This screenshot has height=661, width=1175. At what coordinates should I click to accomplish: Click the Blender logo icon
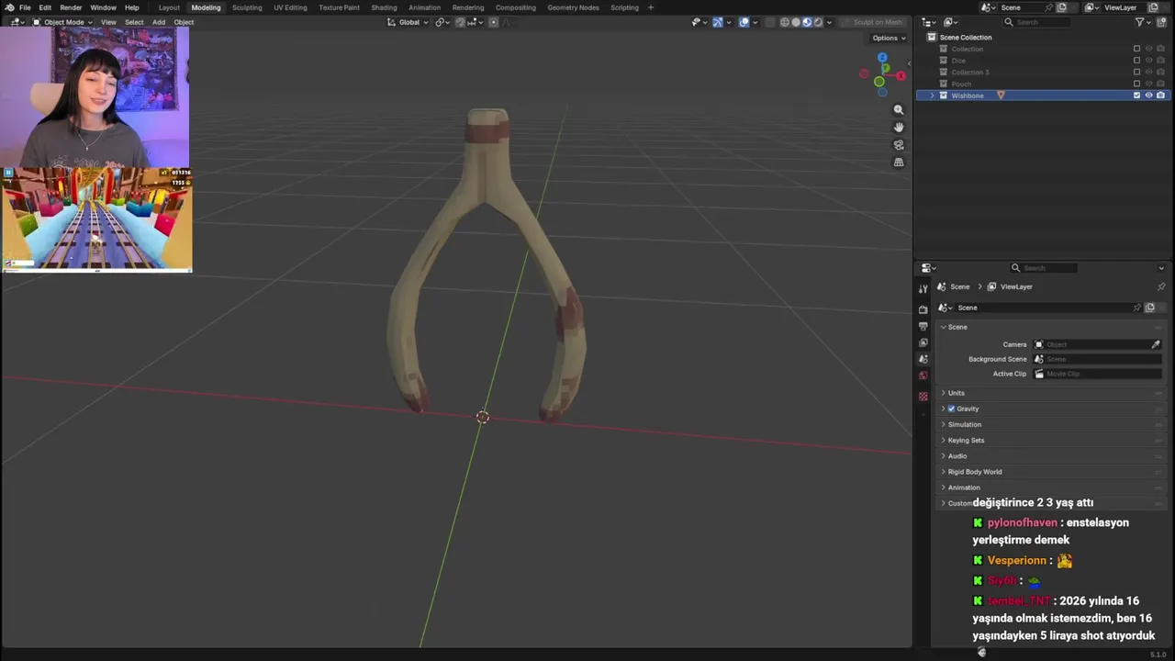pos(9,7)
